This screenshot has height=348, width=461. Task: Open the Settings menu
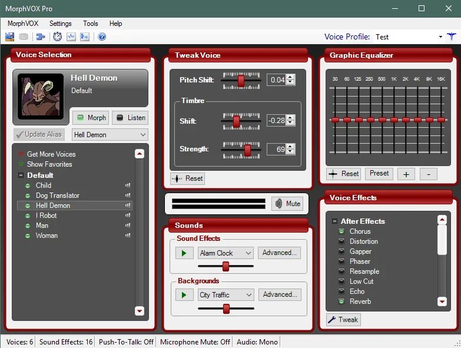click(60, 24)
